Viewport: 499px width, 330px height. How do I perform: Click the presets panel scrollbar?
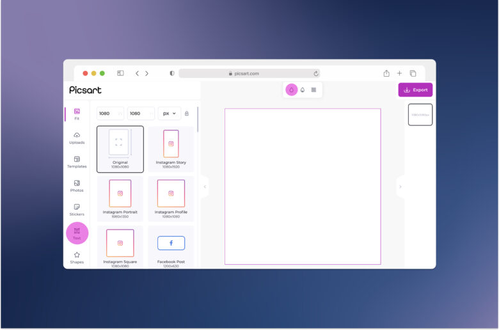198,120
